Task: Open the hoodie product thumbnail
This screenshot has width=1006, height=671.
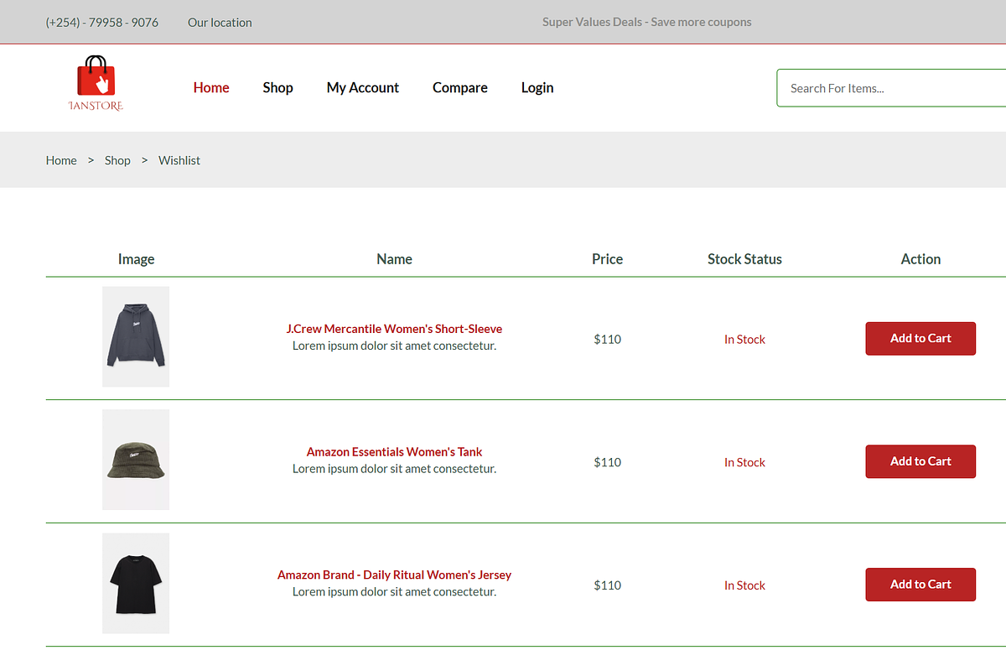Action: tap(136, 336)
